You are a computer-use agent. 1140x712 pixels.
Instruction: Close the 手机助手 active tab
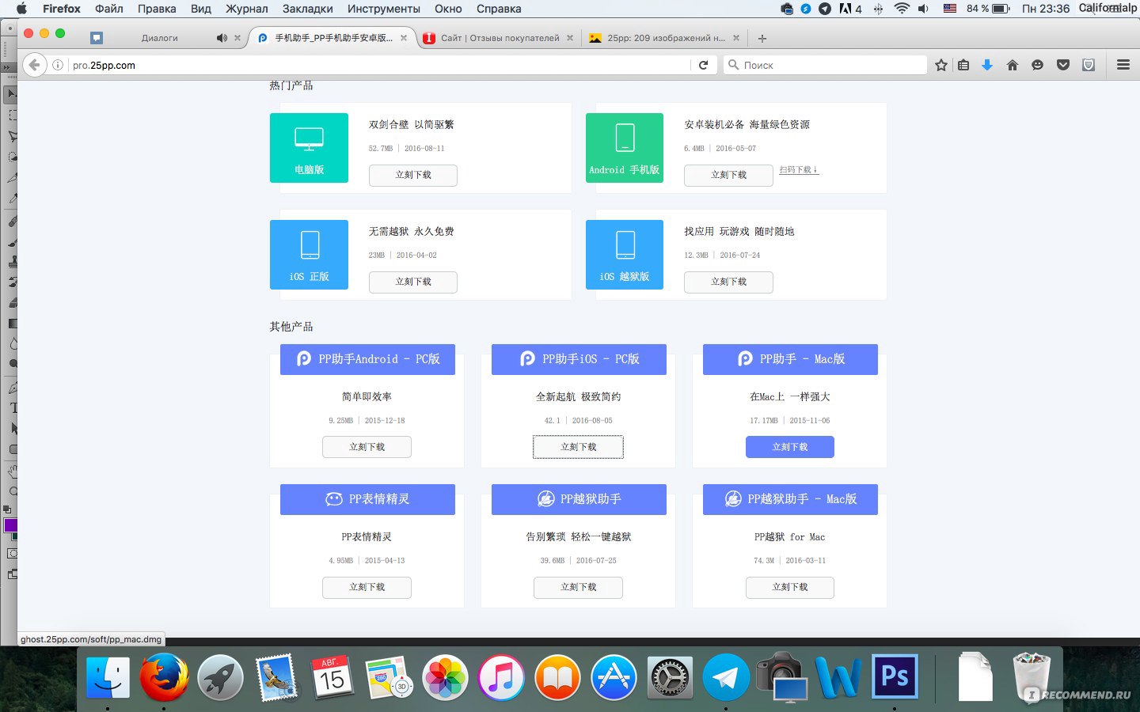404,38
